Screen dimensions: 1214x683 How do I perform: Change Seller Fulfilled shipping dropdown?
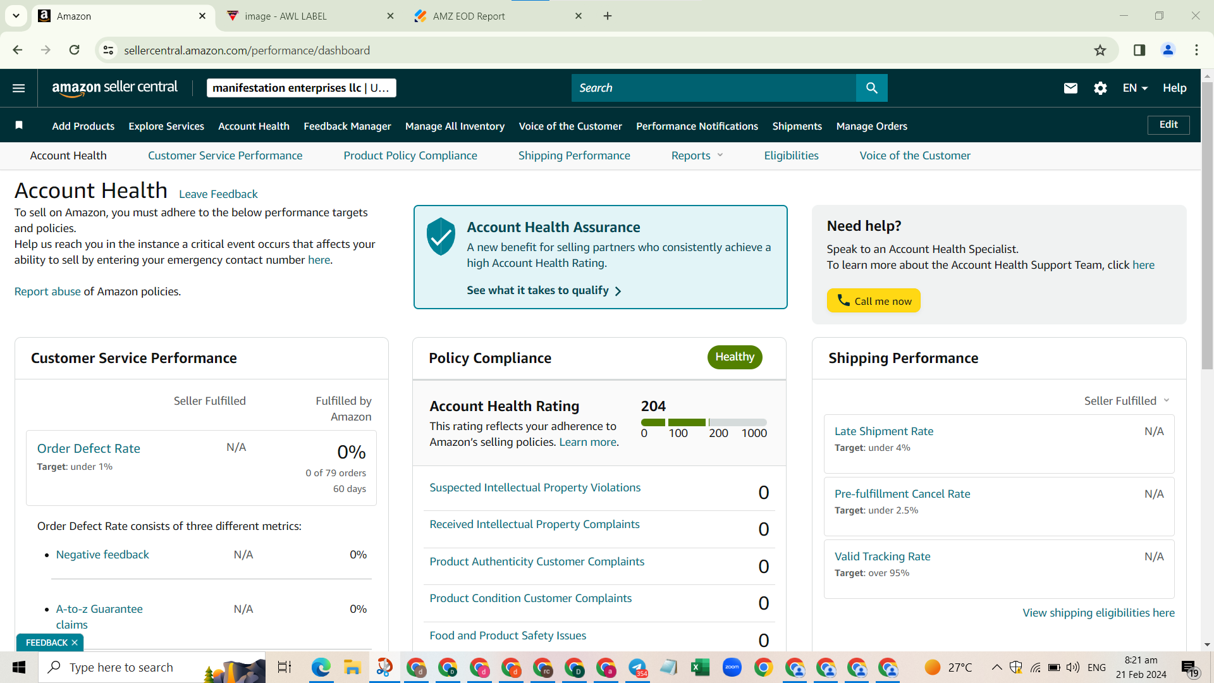click(x=1127, y=401)
